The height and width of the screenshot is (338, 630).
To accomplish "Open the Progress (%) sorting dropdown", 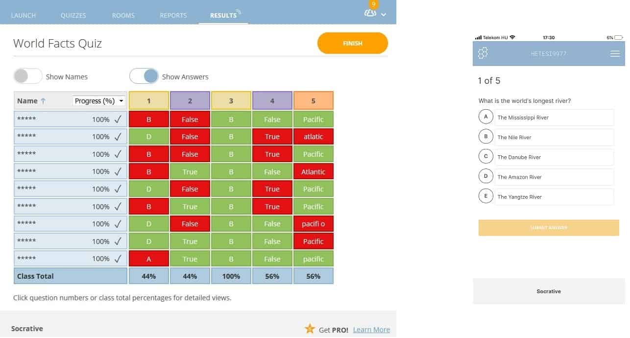I will (98, 100).
